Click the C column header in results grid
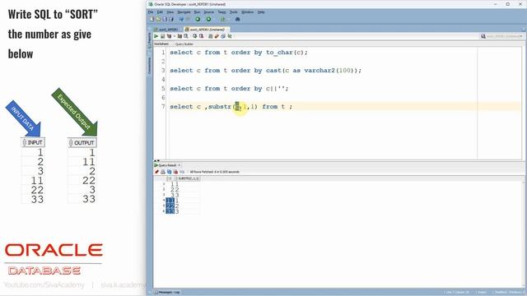 click(x=170, y=178)
